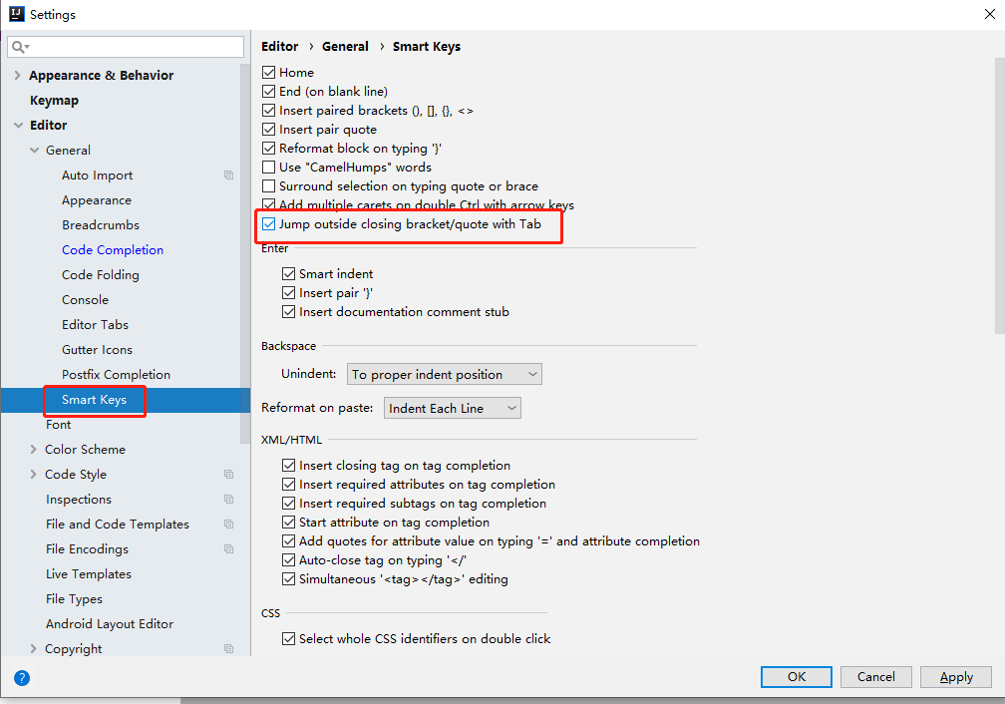Screen dimensions: 1005x704
Task: Open Postfix Completion settings
Action: coord(116,375)
